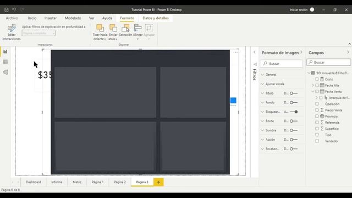Check the Superficie field checkbox
Image resolution: width=352 pixels, height=198 pixels.
pos(317,129)
